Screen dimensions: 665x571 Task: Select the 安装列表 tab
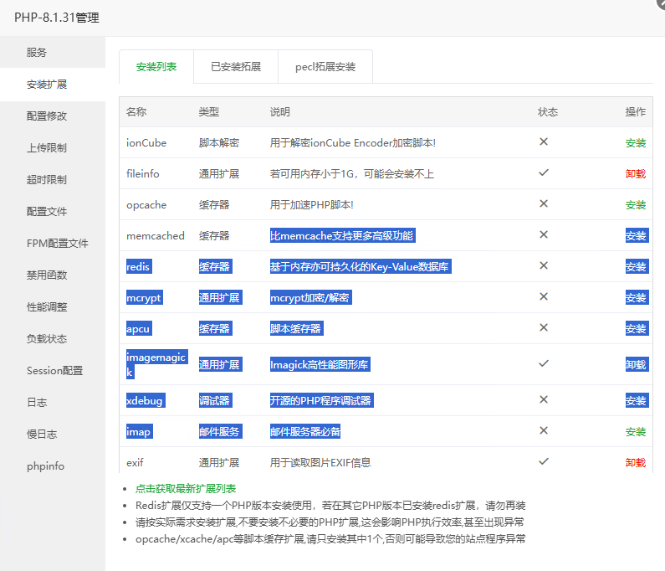coord(156,67)
